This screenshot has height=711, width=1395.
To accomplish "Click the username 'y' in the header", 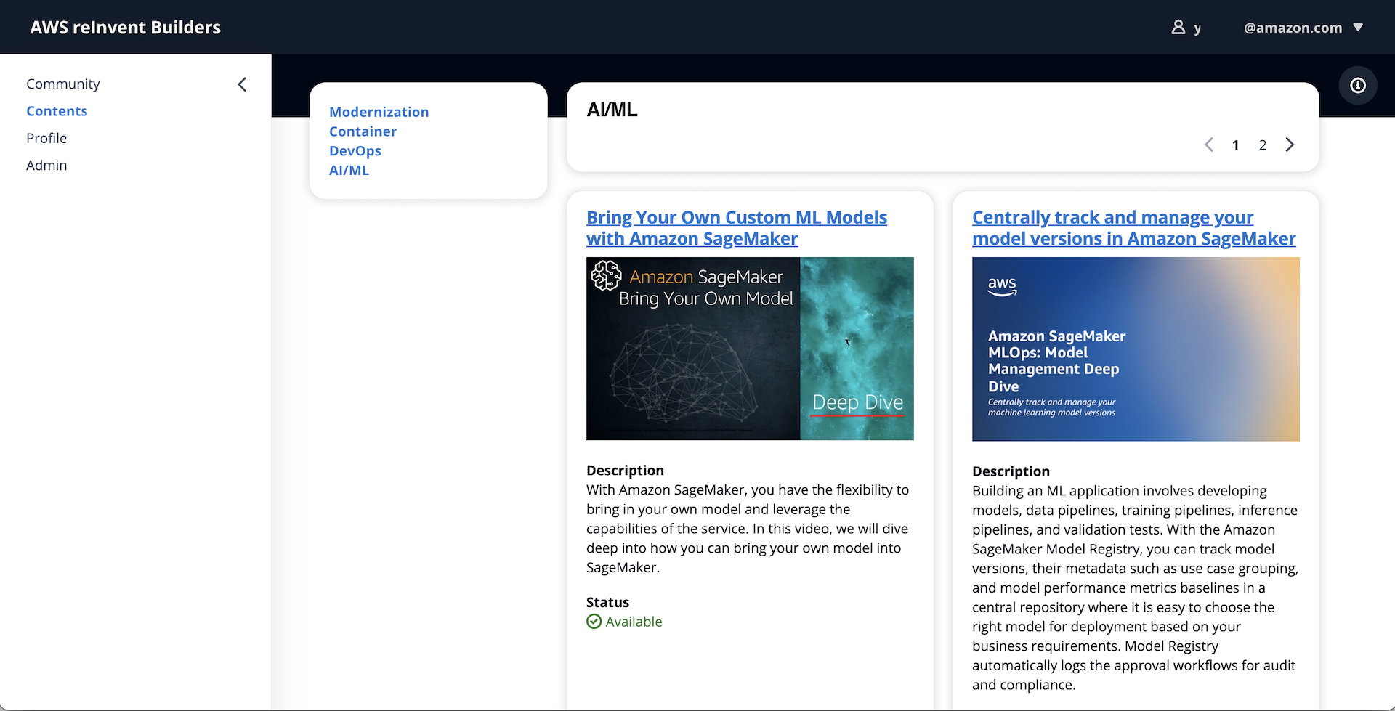I will click(x=1197, y=28).
